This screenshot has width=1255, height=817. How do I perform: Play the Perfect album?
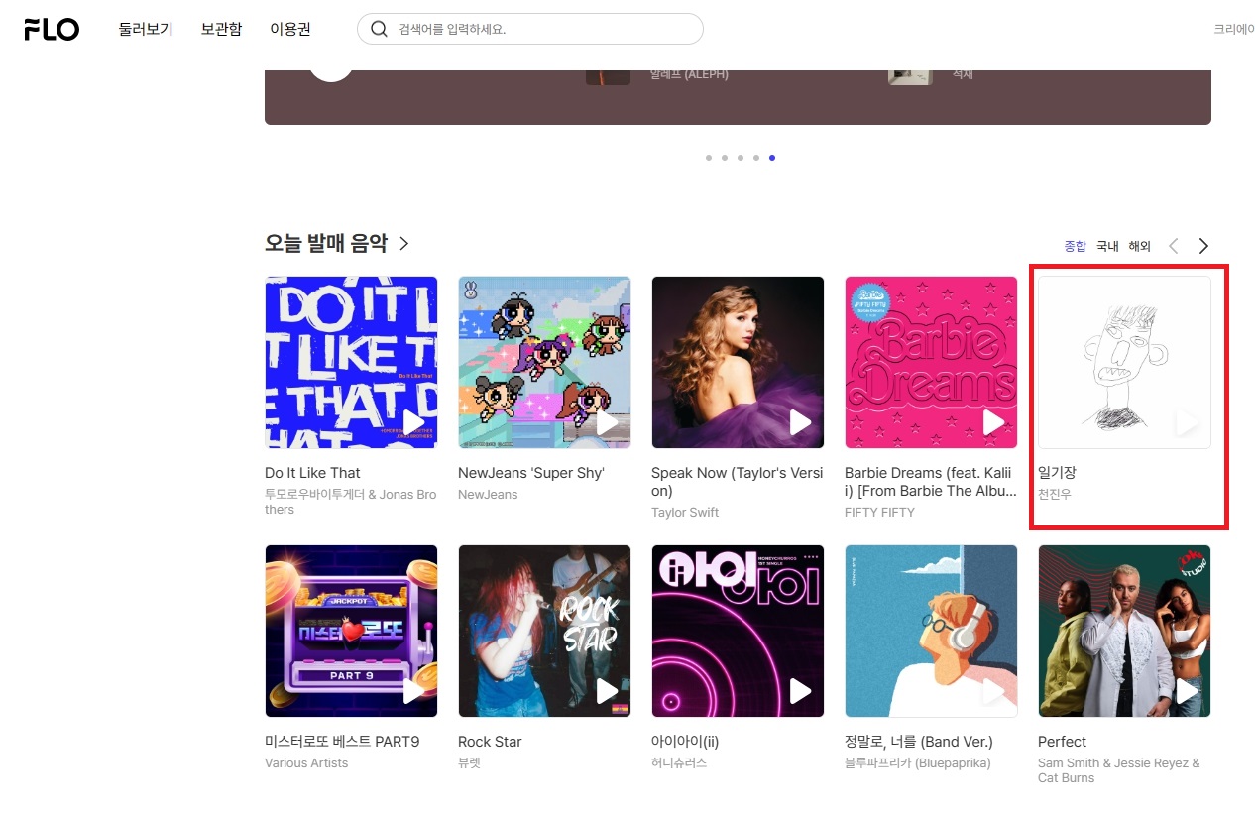click(x=1188, y=692)
